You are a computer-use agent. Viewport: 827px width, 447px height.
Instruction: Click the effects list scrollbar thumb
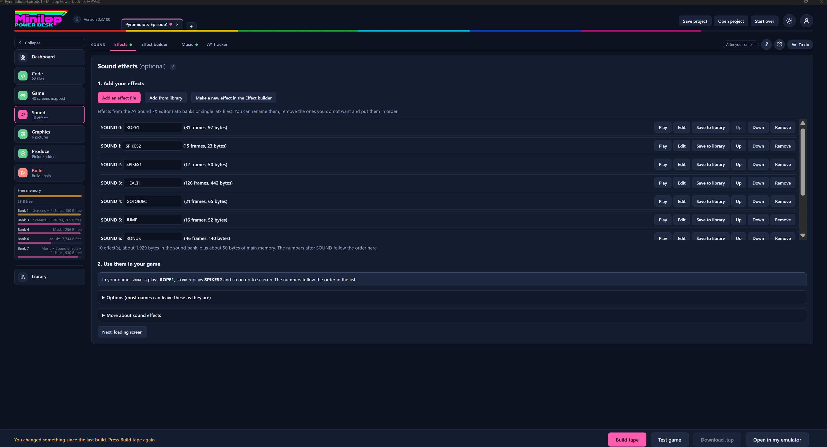[802, 162]
